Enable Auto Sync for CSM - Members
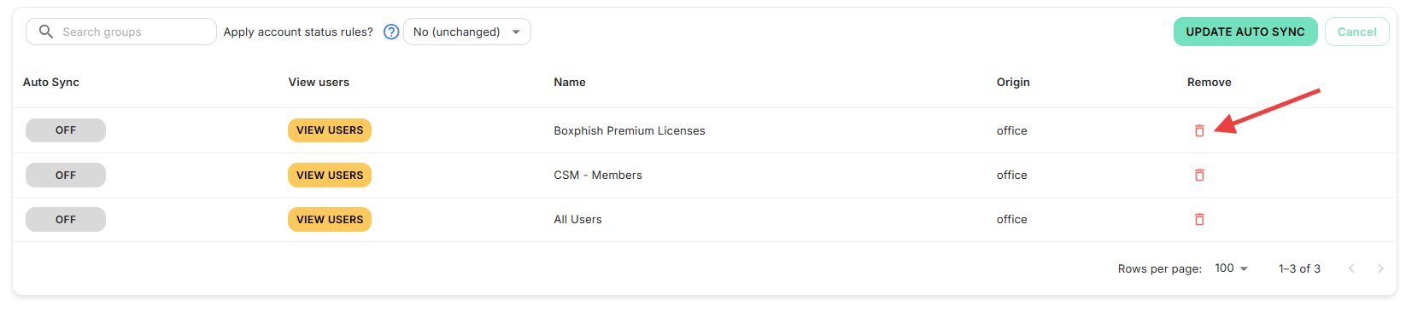1406x311 pixels. pos(66,175)
